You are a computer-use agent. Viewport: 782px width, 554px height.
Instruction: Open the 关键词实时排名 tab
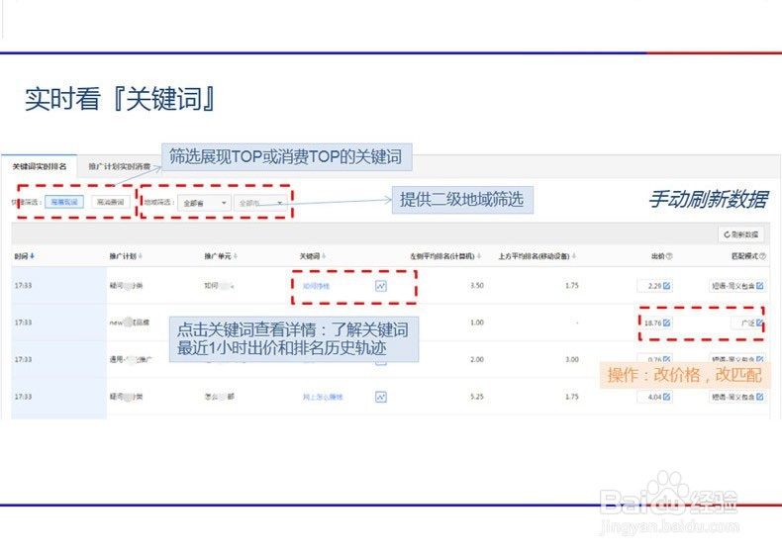click(40, 166)
